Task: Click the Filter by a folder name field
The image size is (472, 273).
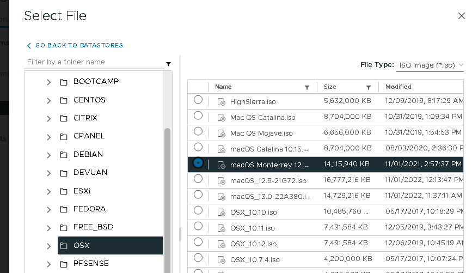Action: pyautogui.click(x=94, y=62)
